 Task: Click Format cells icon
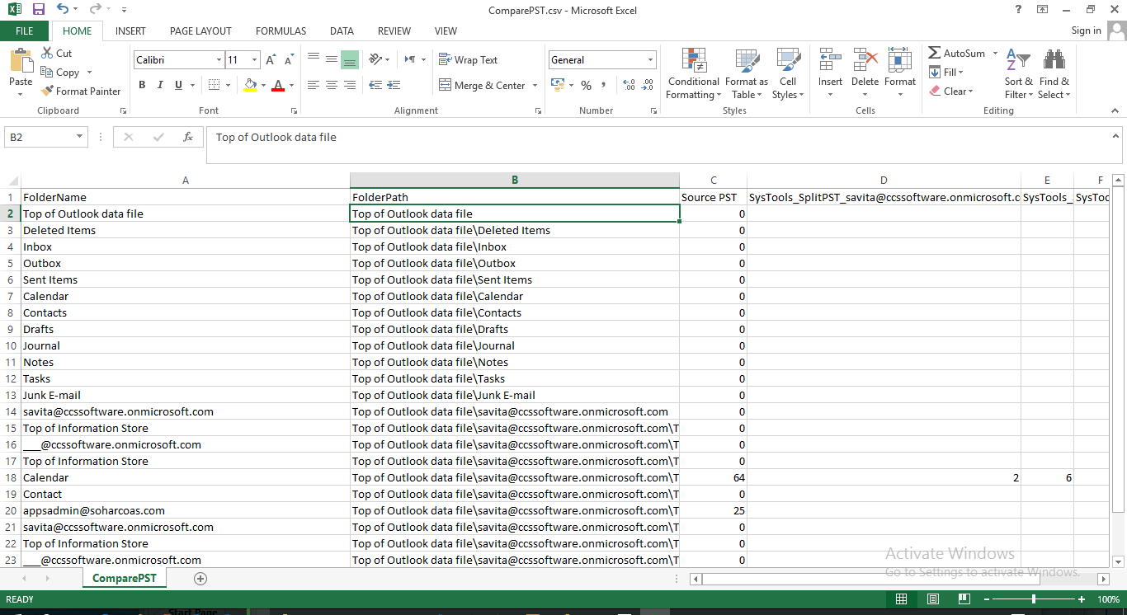(899, 62)
